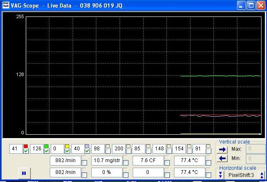Click the Vertical scale group label
267x182 pixels.
pyautogui.click(x=234, y=141)
